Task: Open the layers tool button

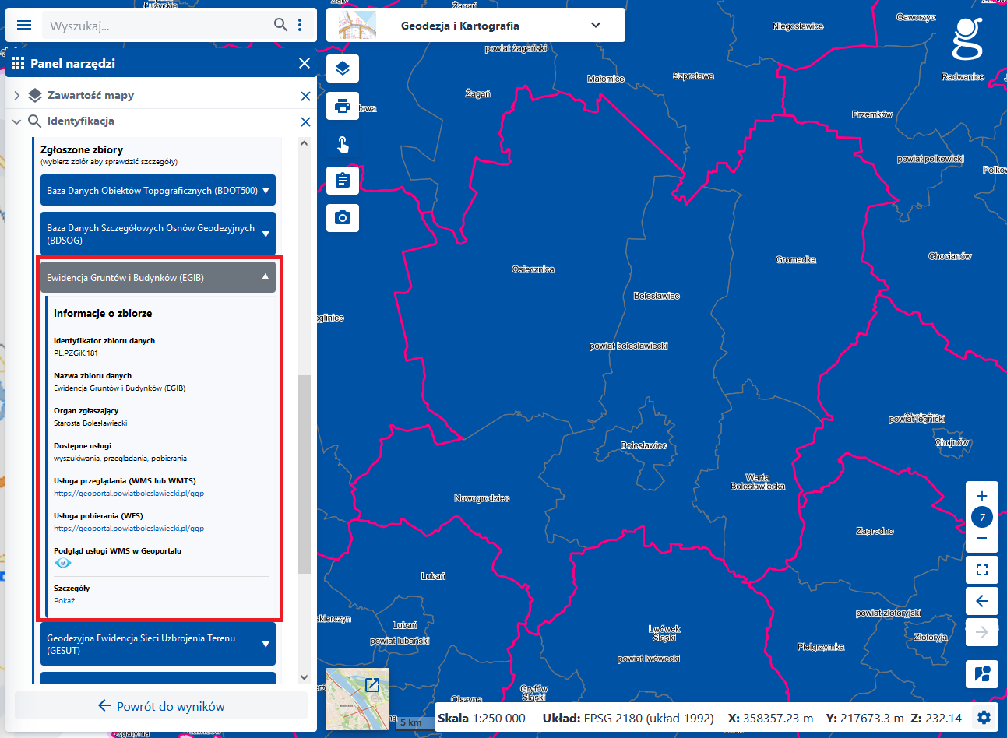Action: tap(343, 69)
